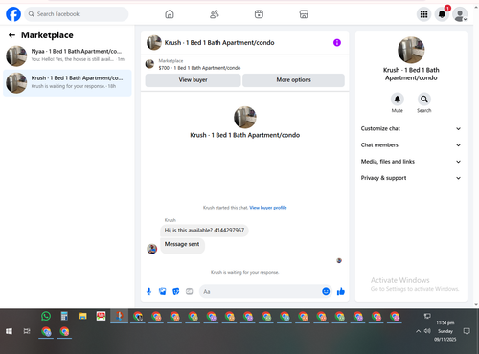Screen dimensions: 479x354
Task: Expand the Privacy & support section
Action: tap(411, 178)
